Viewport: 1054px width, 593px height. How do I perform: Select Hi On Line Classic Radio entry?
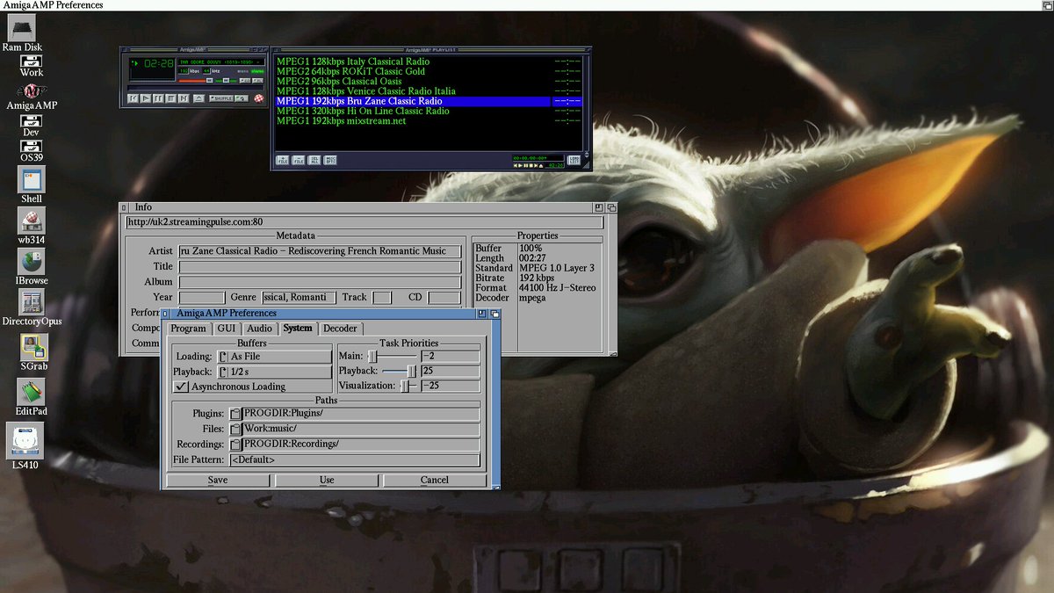tap(429, 112)
